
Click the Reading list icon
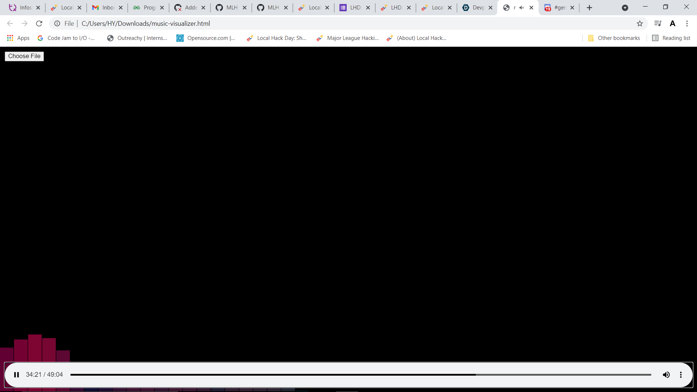coord(656,38)
